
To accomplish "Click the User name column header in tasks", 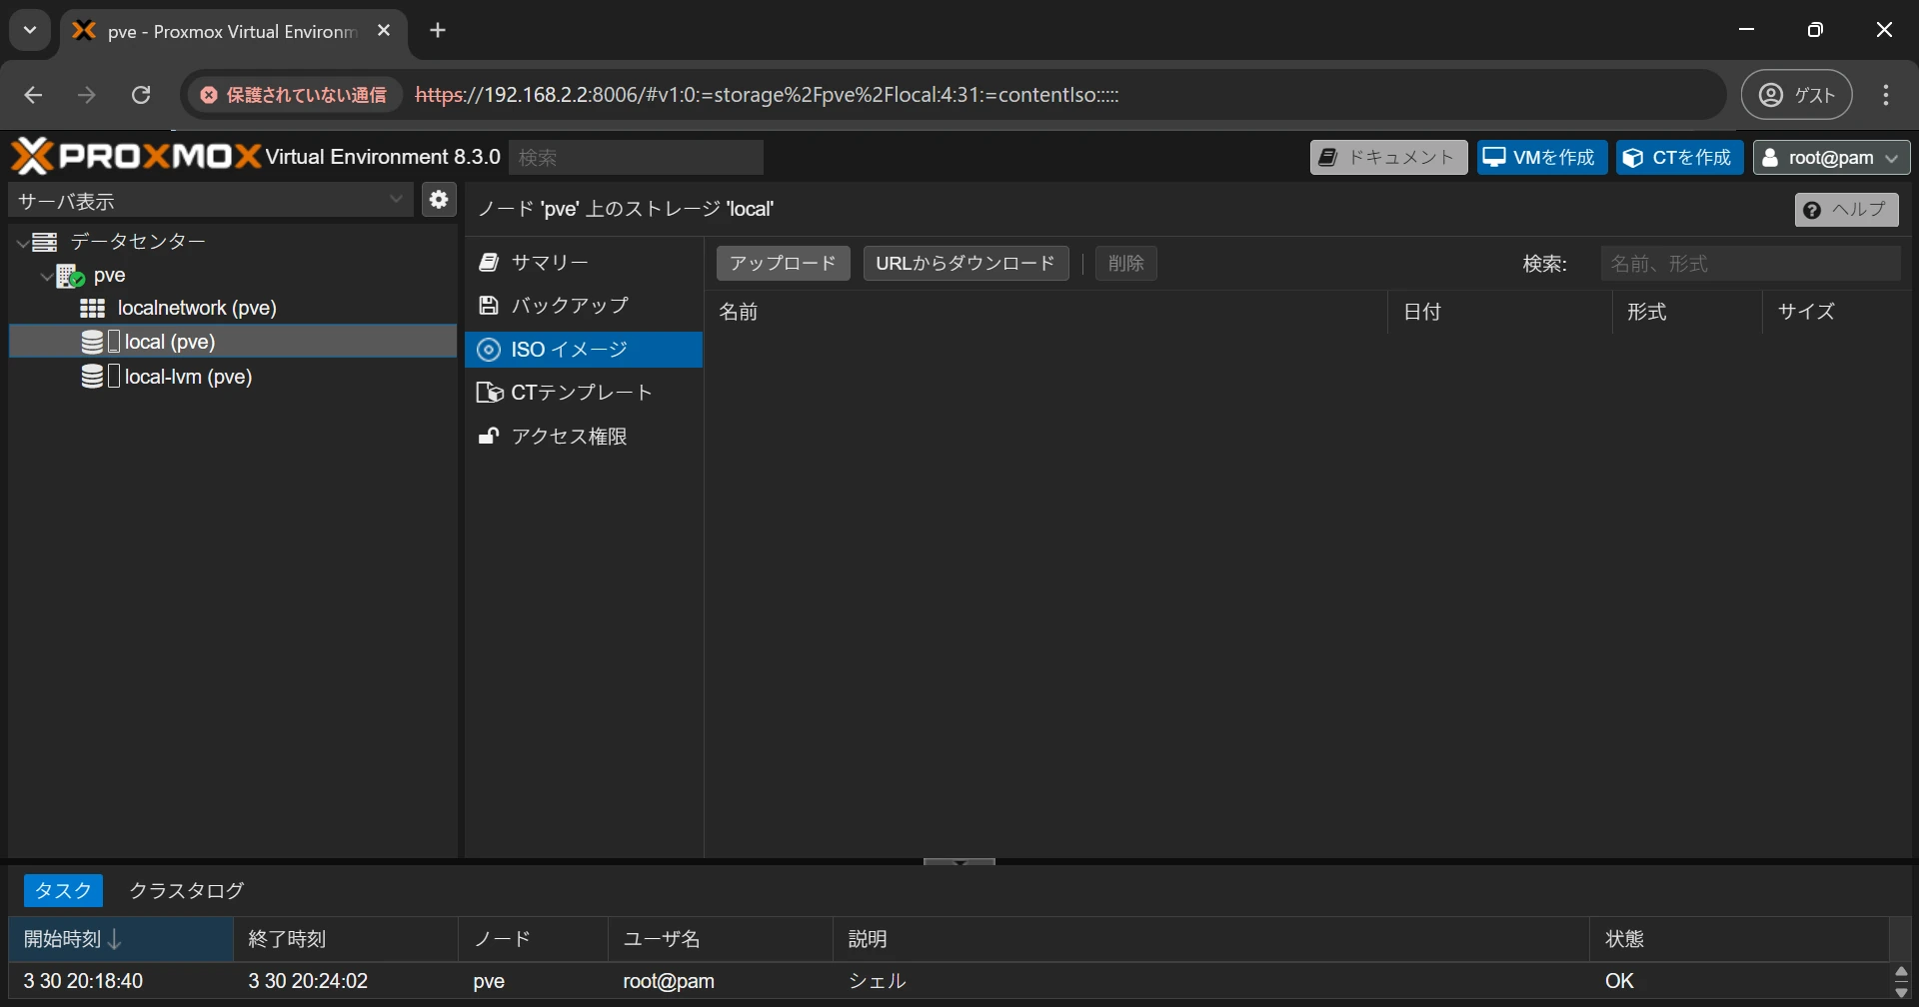I will click(x=721, y=939).
